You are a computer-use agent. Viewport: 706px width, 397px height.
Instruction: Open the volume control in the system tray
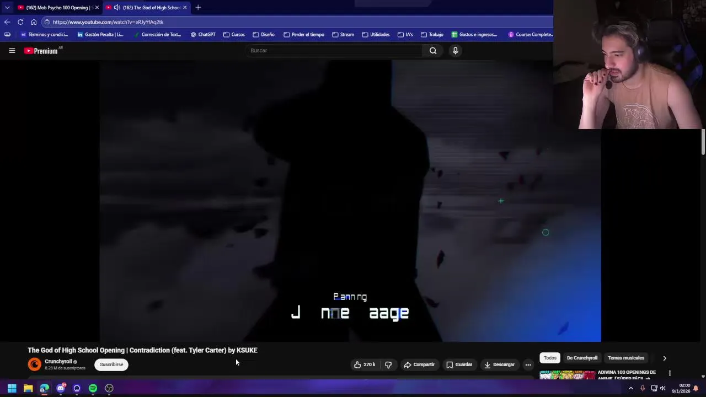[662, 388]
